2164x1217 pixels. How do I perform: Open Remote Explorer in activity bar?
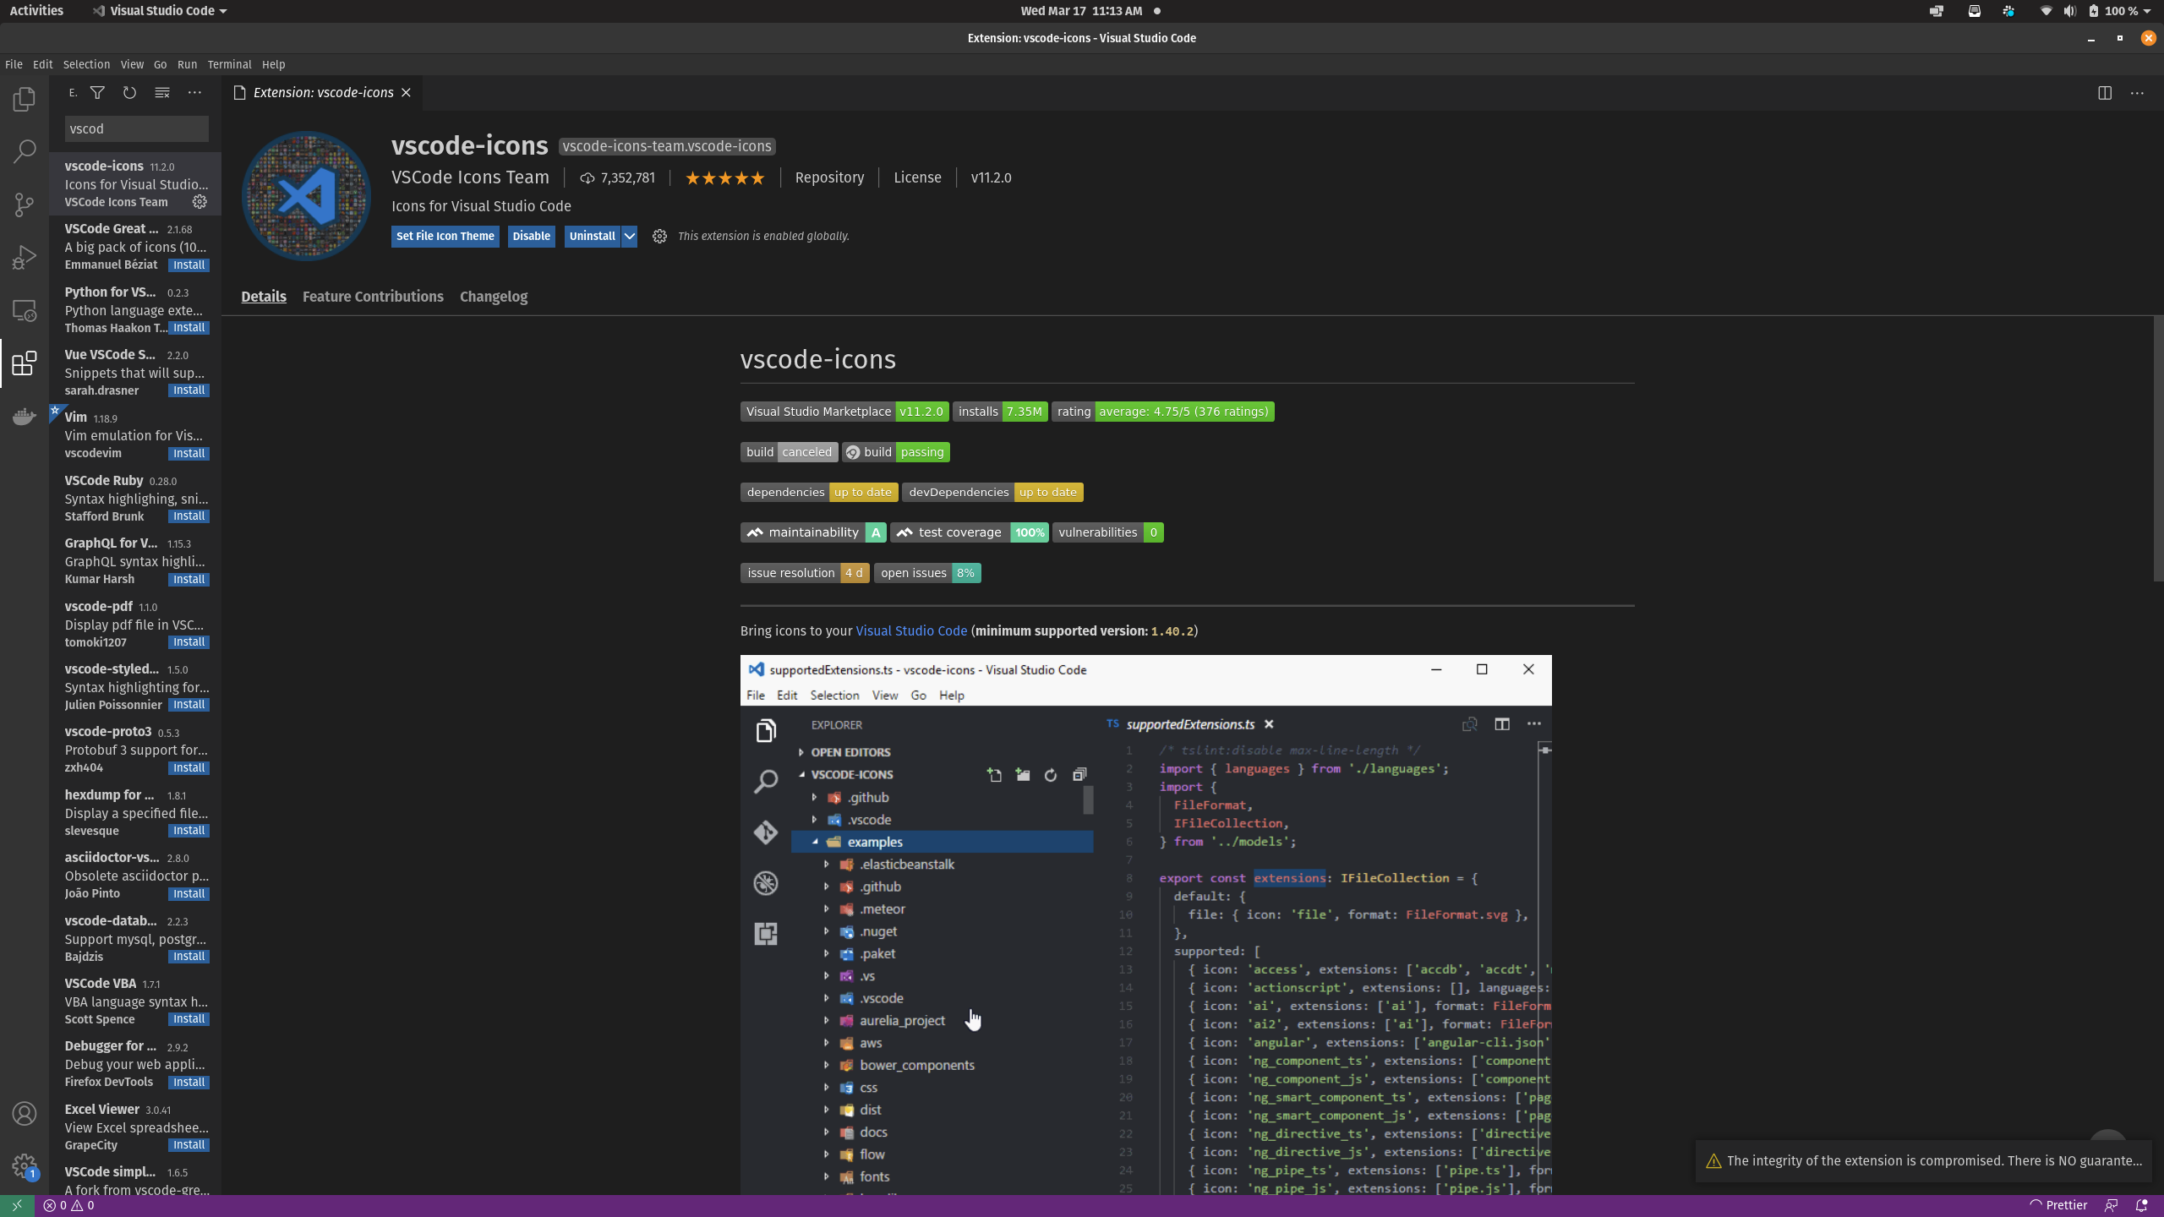[x=25, y=310]
